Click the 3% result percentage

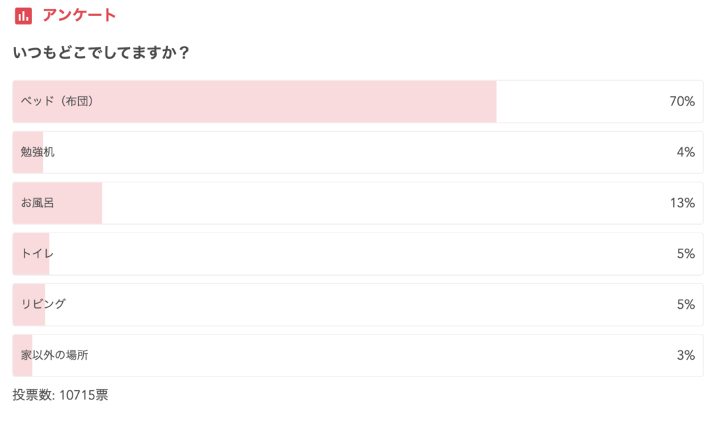tap(686, 355)
